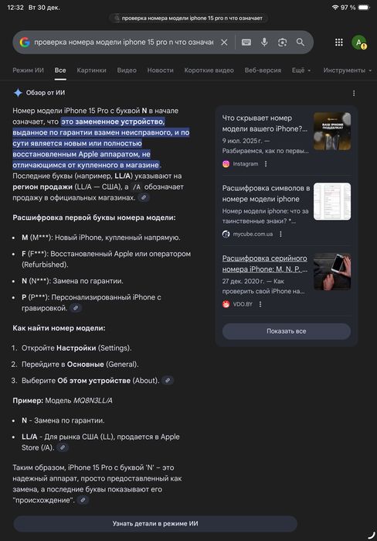This screenshot has width=377, height=541.
Task: Open Google Lens camera search icon
Action: 282,42
